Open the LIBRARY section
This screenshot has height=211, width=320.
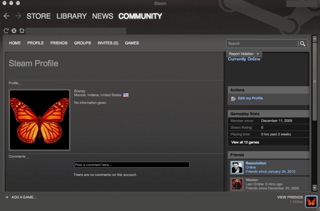pos(72,16)
